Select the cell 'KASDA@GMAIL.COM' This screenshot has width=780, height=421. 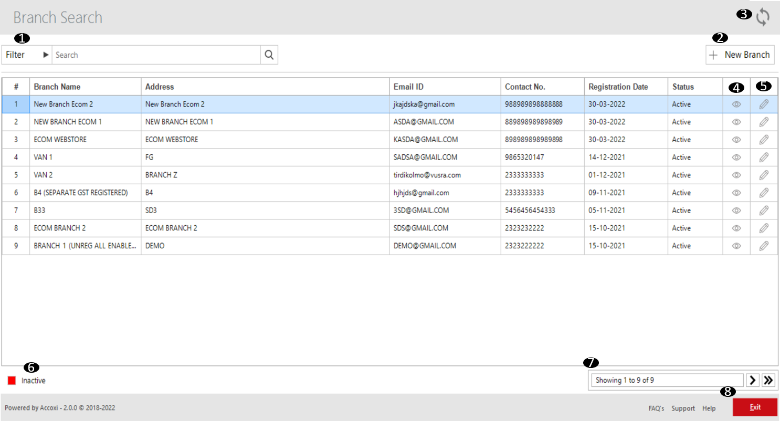(445, 140)
